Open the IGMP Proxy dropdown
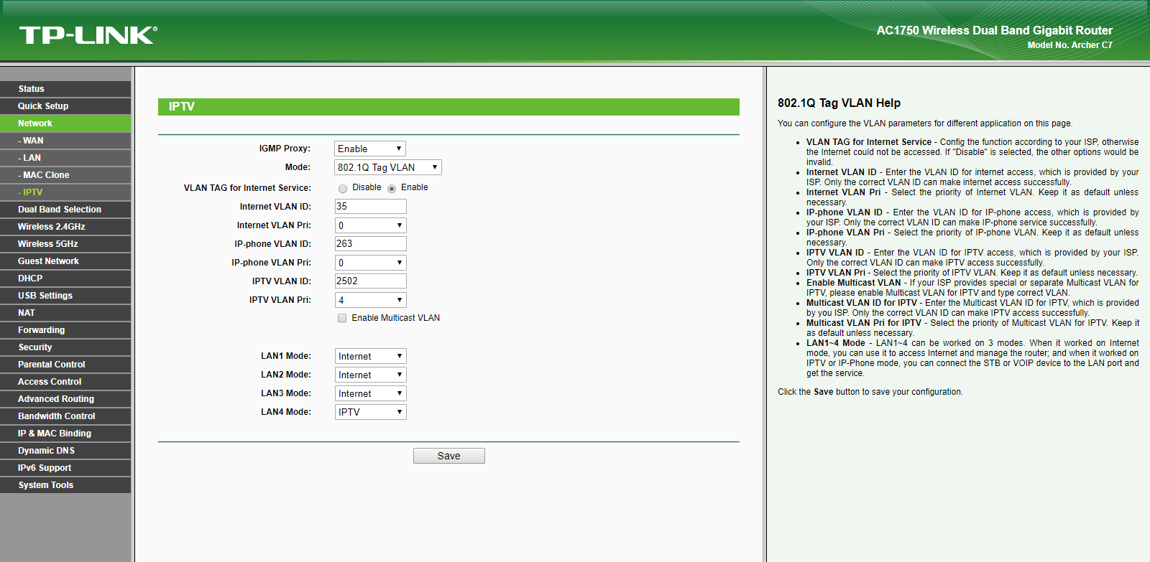Image resolution: width=1150 pixels, height=562 pixels. click(370, 149)
